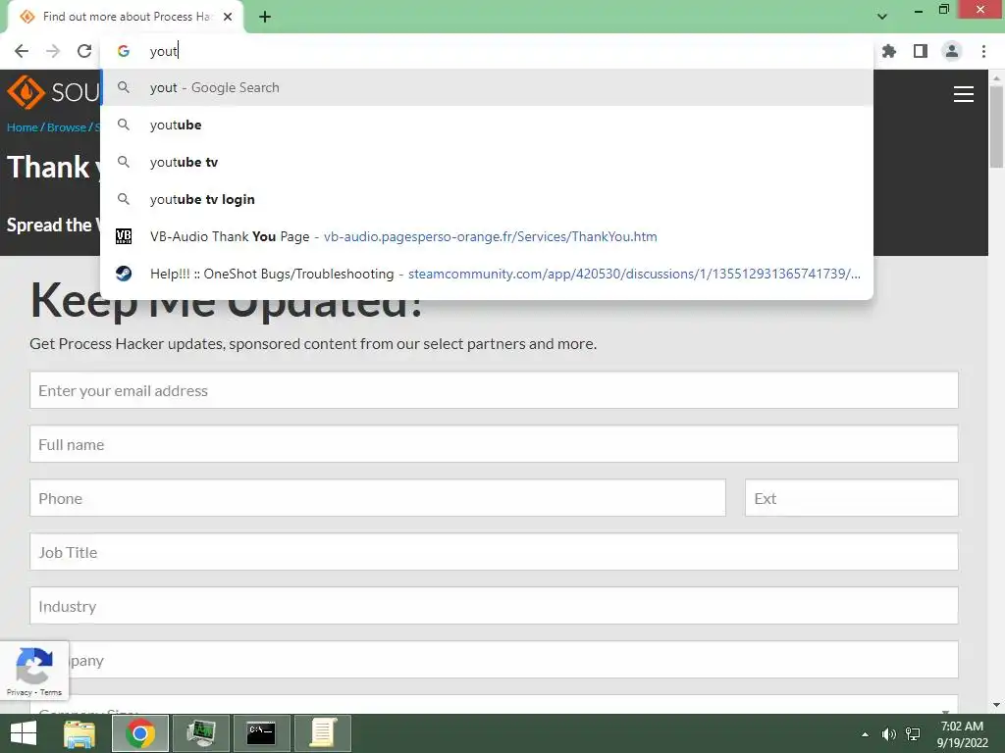Open the script scroll taskbar icon
The image size is (1005, 753).
pyautogui.click(x=322, y=733)
